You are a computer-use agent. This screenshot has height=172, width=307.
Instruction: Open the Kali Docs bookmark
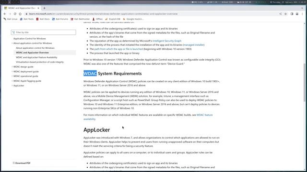[x=43, y=19]
